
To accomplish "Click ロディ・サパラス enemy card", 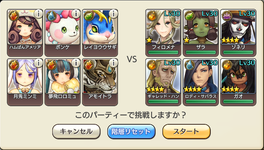I will pos(201,82).
